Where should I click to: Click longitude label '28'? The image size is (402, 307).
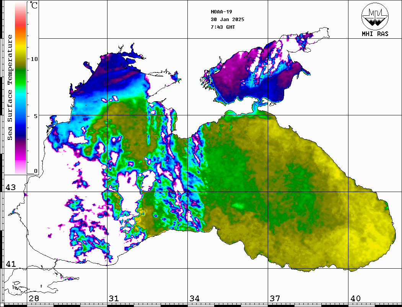coord(34,298)
